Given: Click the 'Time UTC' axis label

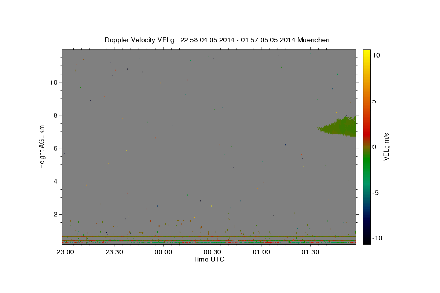Looking at the screenshot, I should 209,259.
